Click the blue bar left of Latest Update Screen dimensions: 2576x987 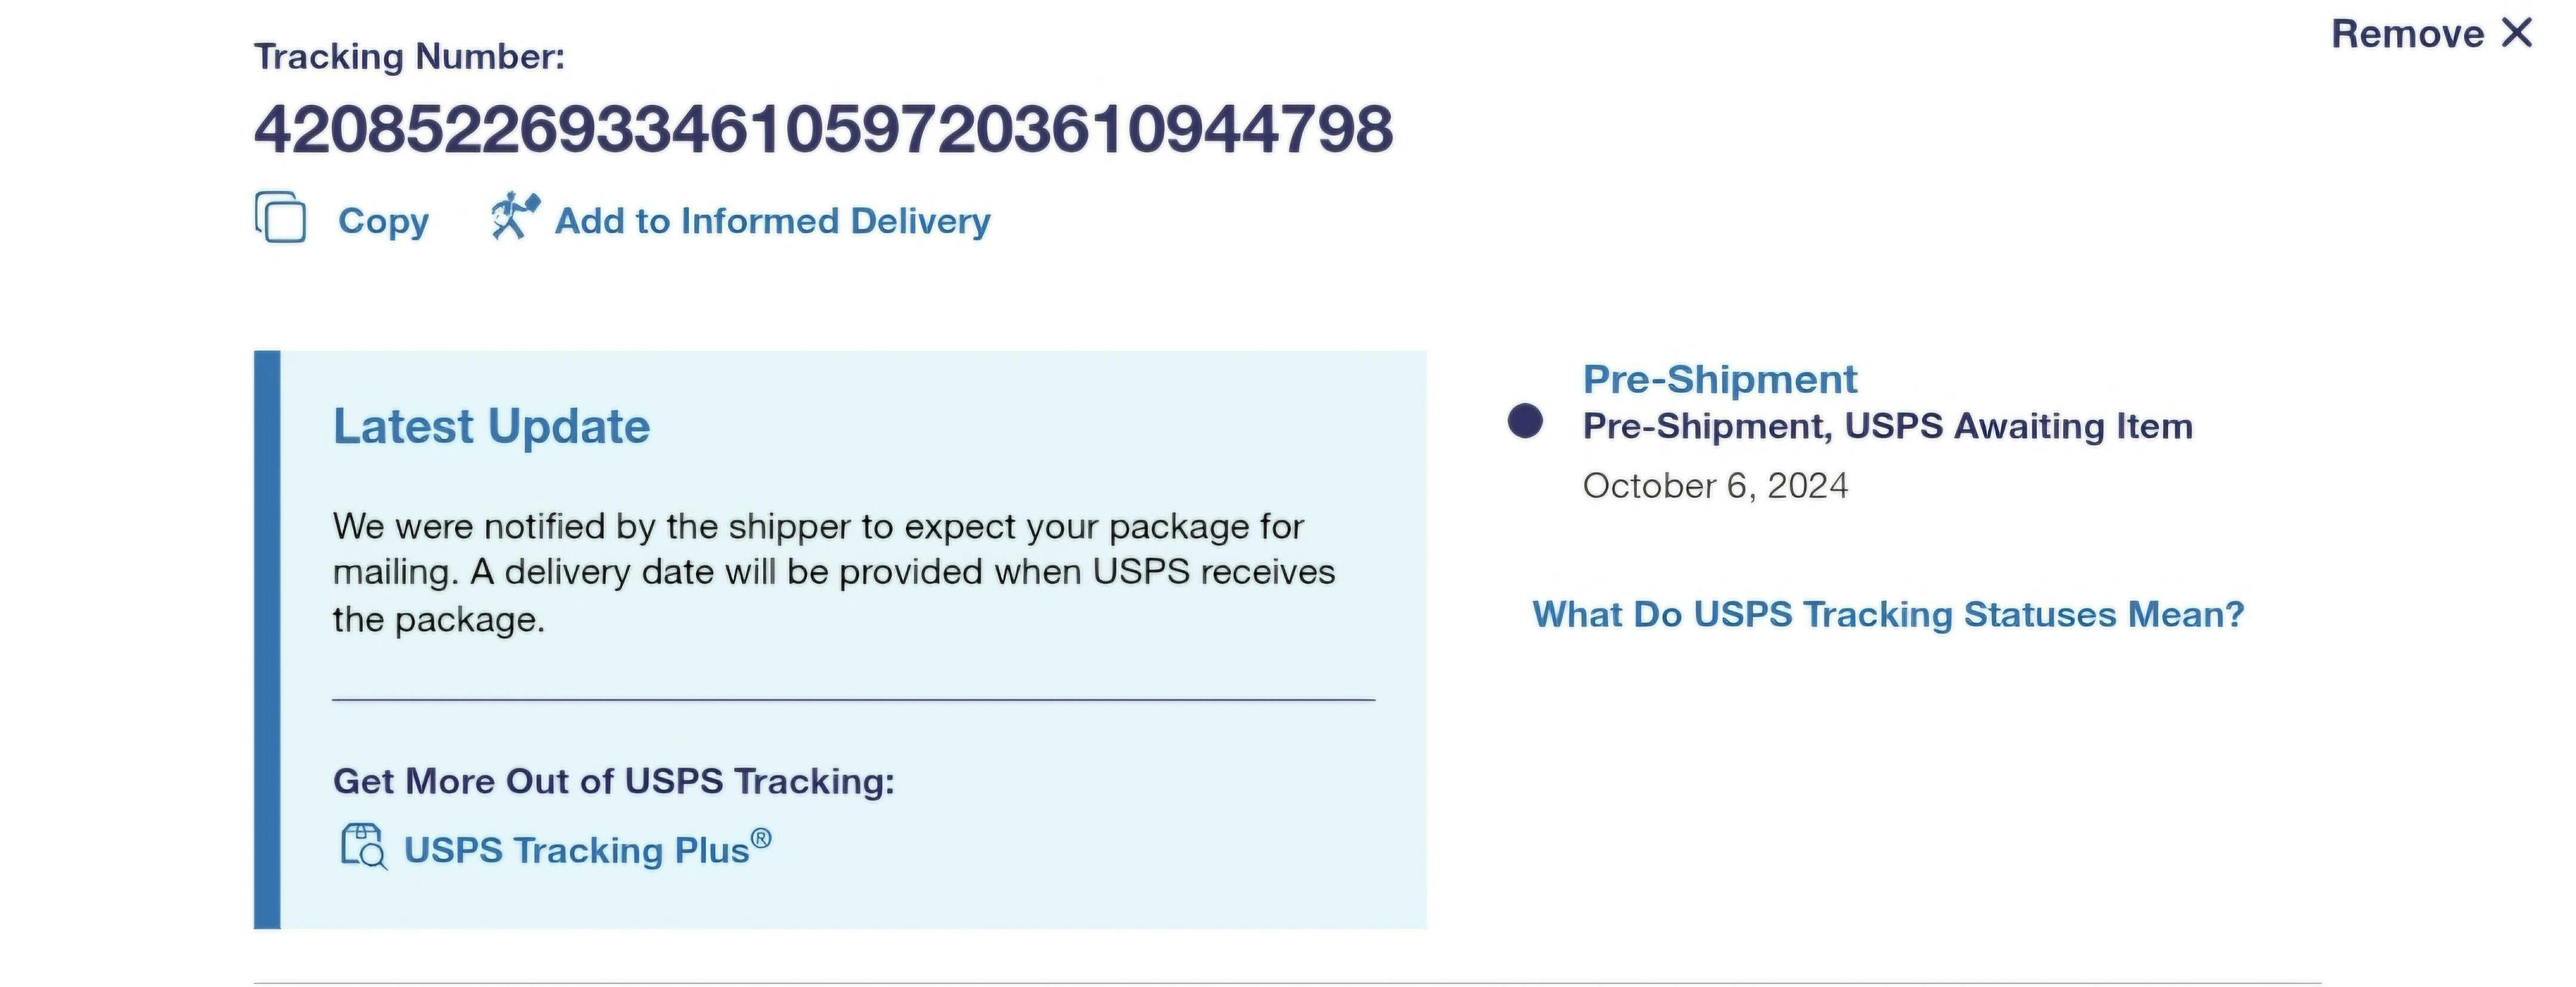point(267,639)
